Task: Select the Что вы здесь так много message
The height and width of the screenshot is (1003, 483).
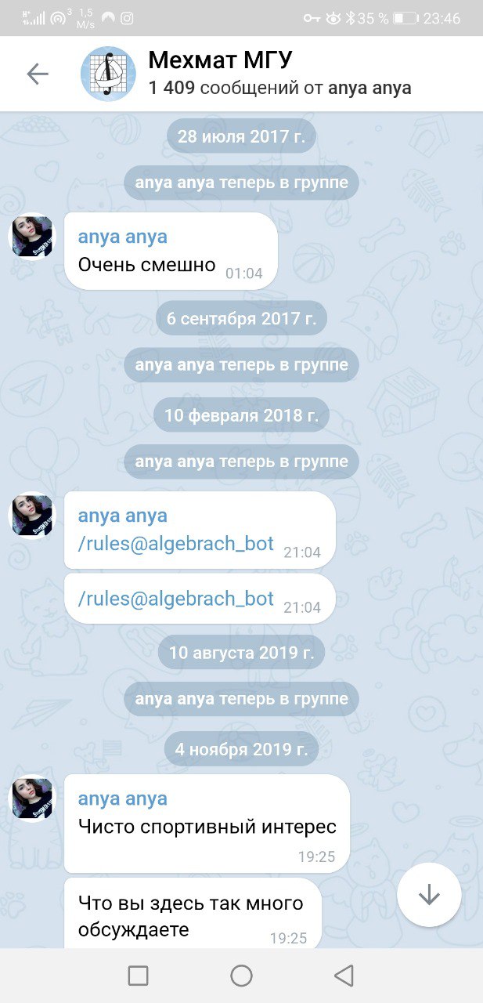Action: [x=193, y=915]
